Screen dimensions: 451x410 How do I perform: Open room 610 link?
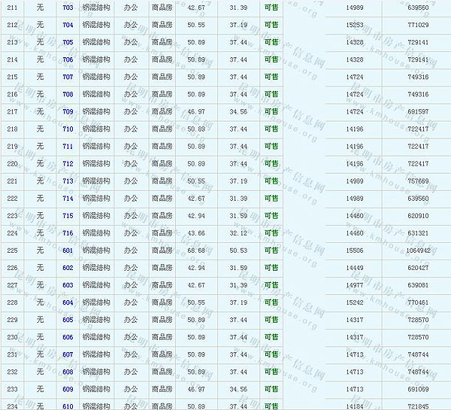[68, 405]
